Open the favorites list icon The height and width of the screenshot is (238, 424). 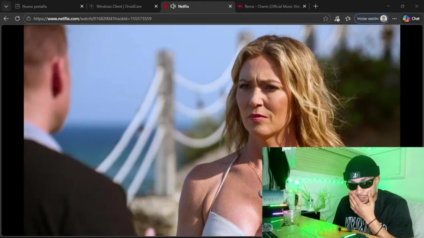pyautogui.click(x=348, y=19)
